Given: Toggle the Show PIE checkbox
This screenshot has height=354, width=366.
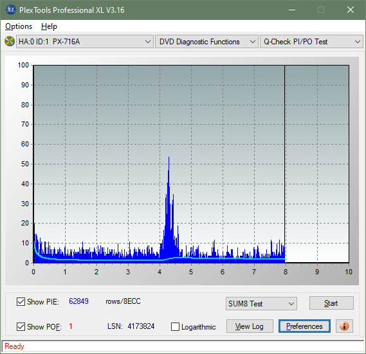Looking at the screenshot, I should point(21,301).
